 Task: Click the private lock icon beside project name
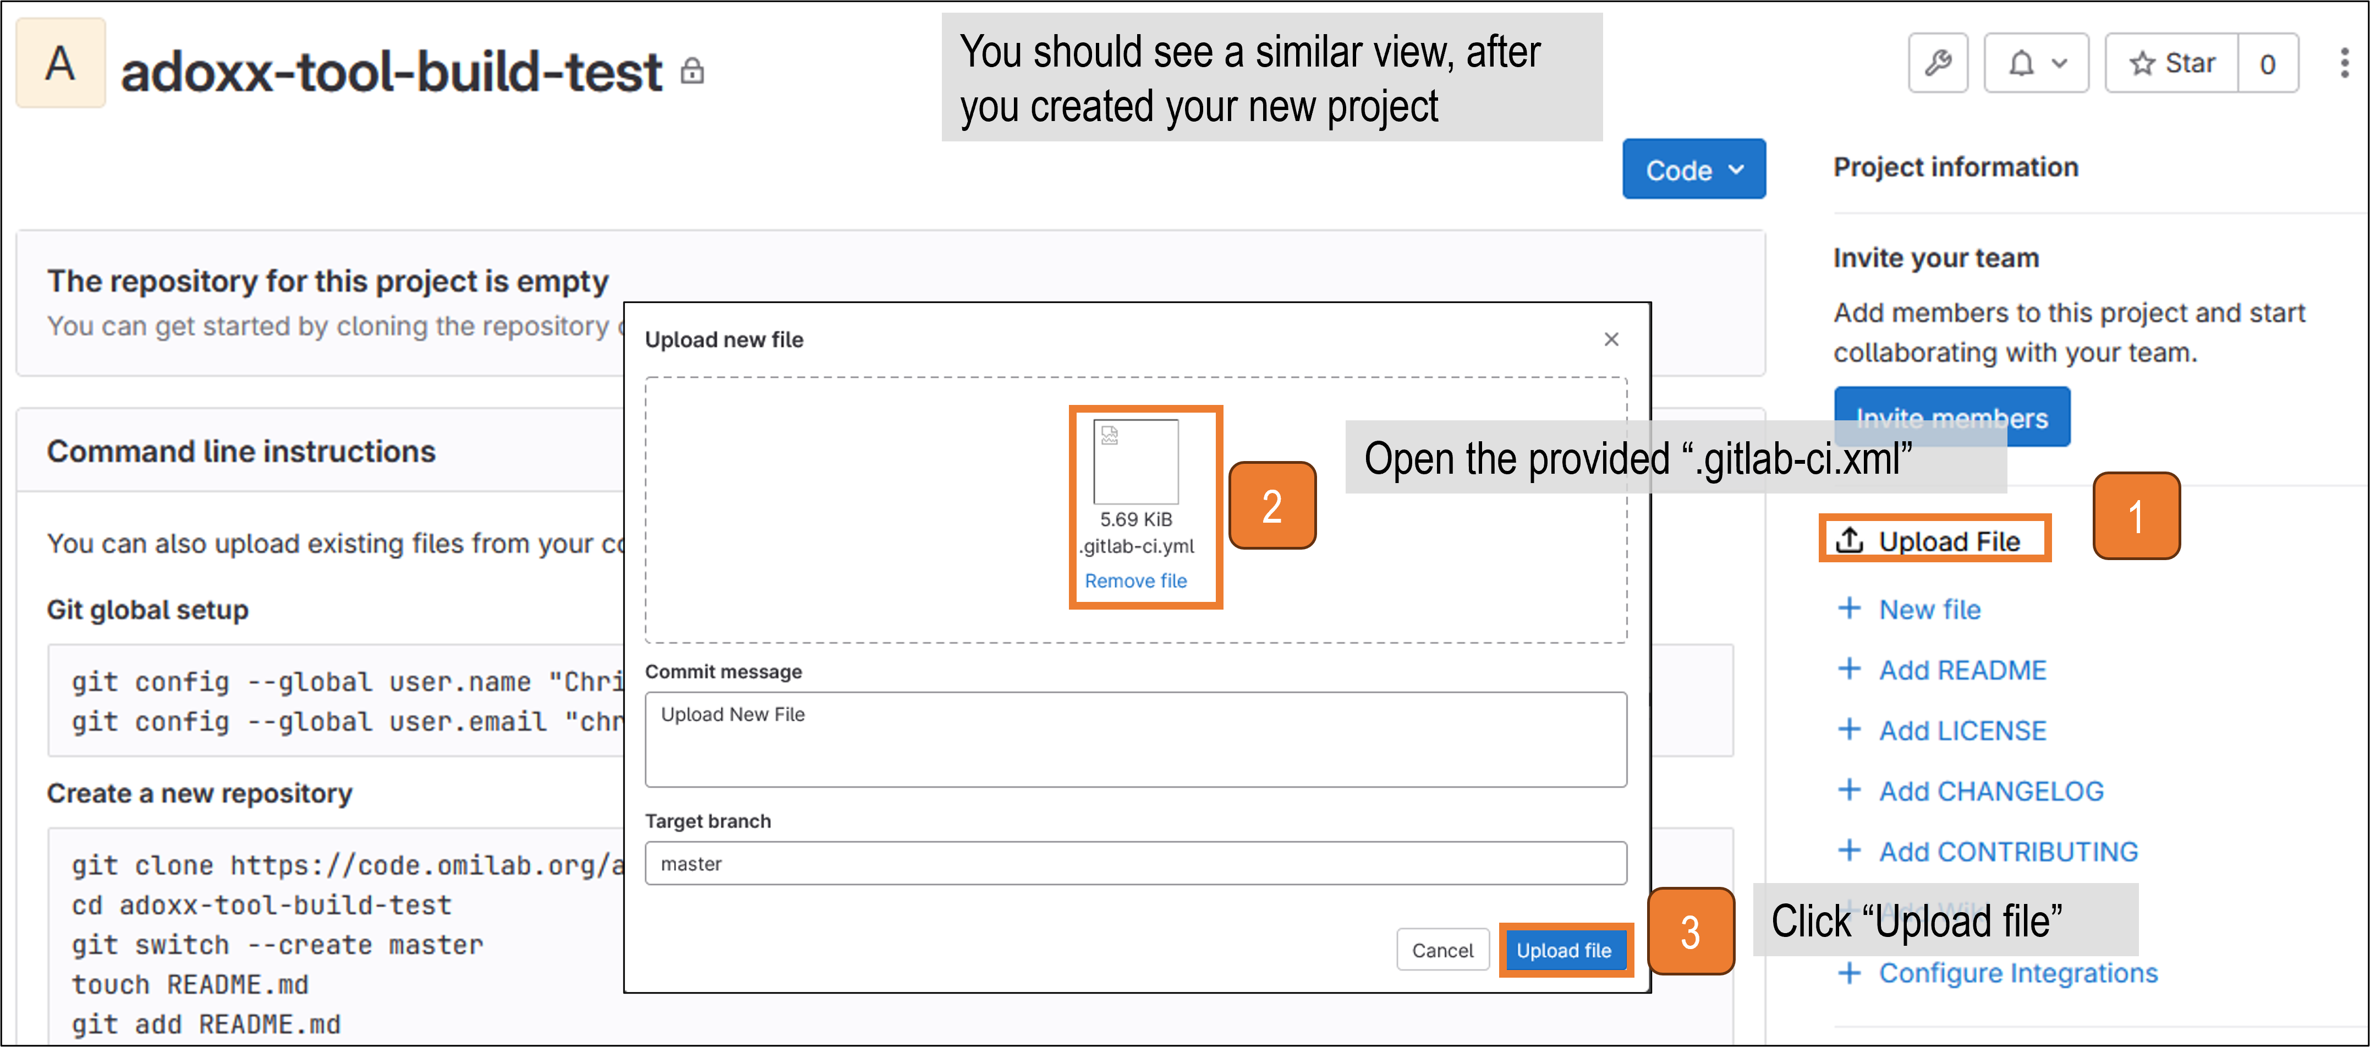point(692,71)
